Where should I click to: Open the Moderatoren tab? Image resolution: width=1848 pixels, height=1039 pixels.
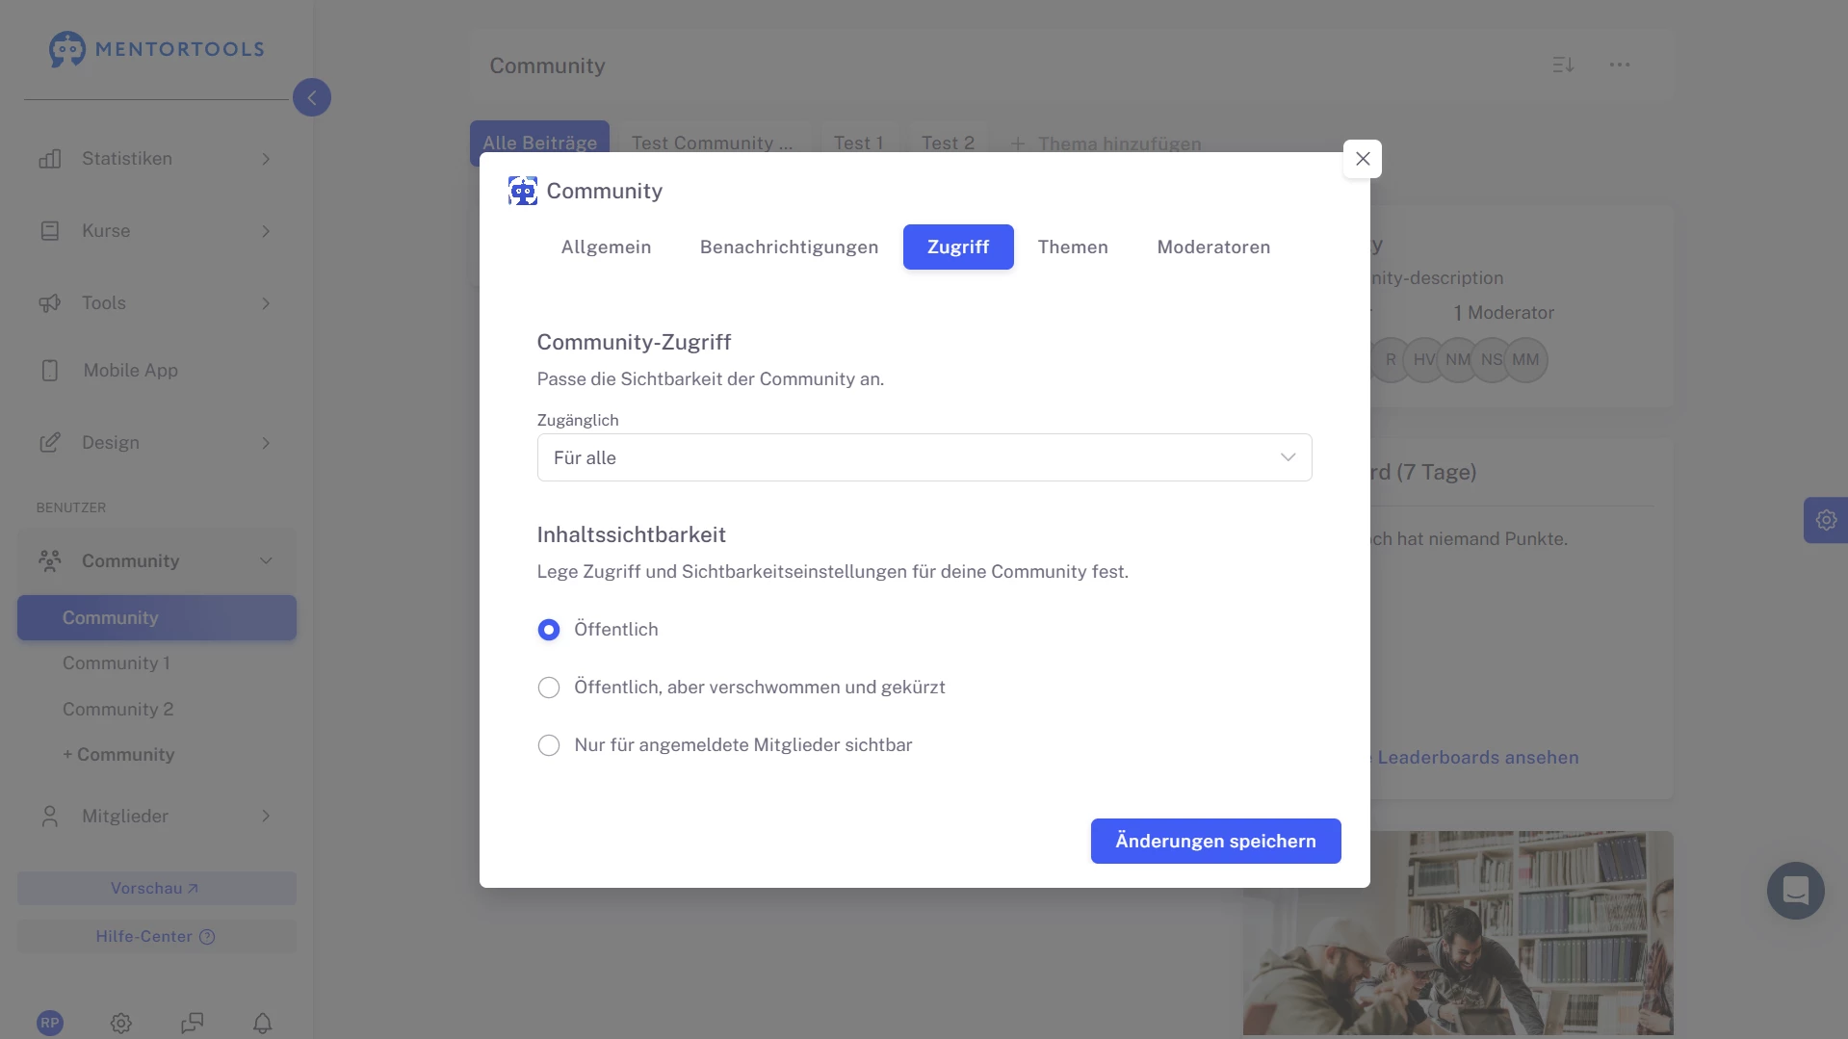(x=1213, y=247)
